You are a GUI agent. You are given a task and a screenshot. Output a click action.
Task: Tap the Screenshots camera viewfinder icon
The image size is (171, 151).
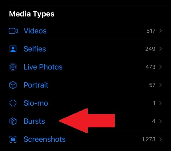point(13,139)
